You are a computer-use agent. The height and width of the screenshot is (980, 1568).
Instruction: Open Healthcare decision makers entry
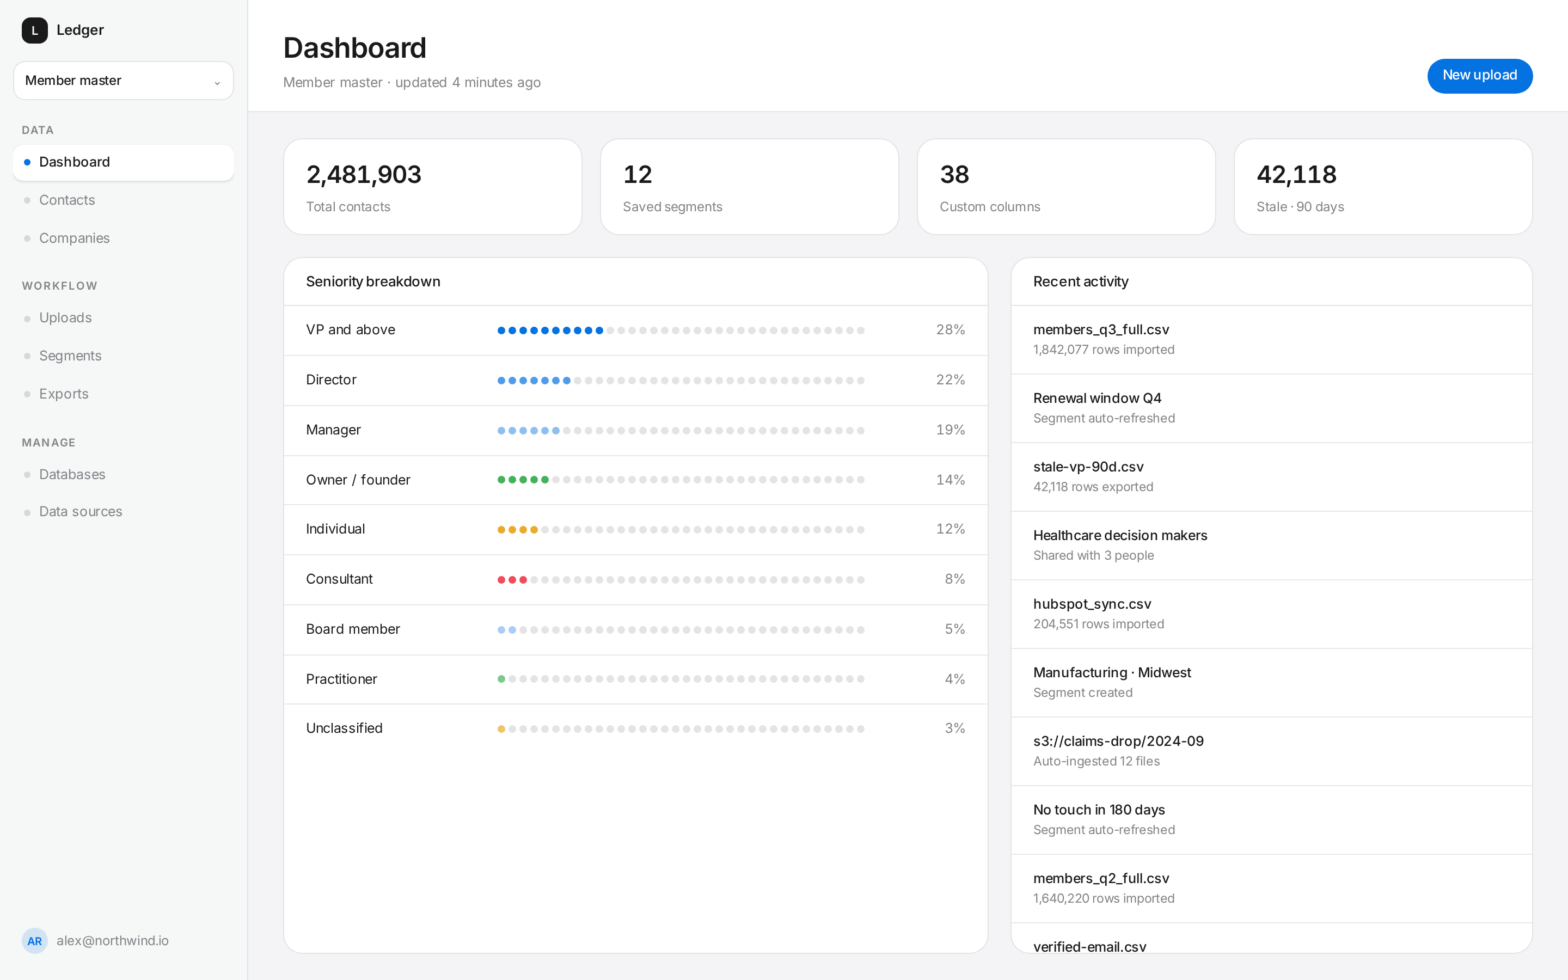pyautogui.click(x=1271, y=546)
